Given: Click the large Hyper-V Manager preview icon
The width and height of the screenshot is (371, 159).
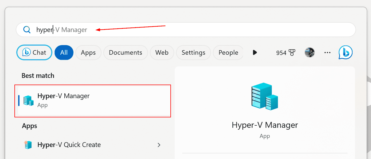Looking at the screenshot, I should [265, 97].
